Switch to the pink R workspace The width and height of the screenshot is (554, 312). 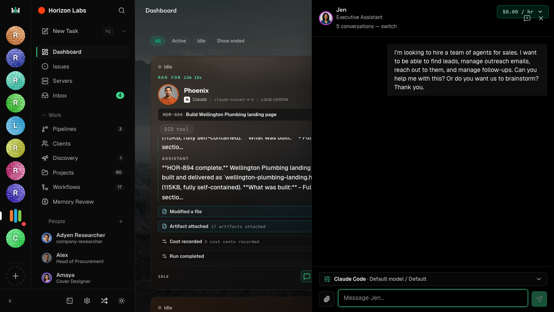[16, 171]
